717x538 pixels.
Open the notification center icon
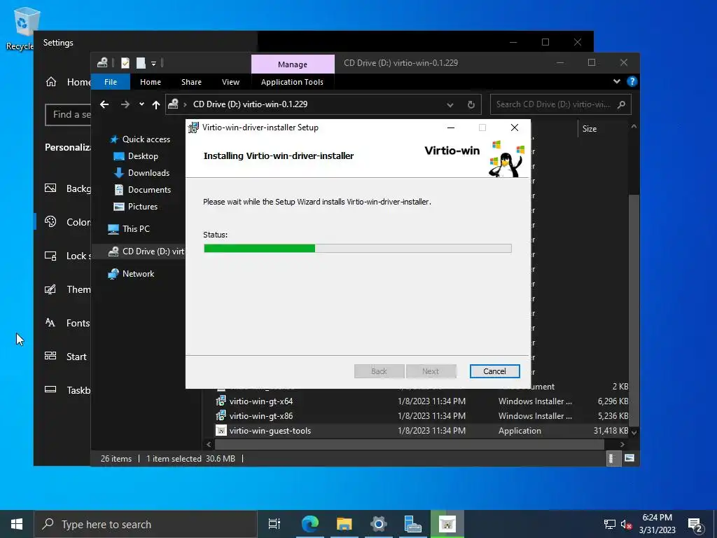(695, 525)
